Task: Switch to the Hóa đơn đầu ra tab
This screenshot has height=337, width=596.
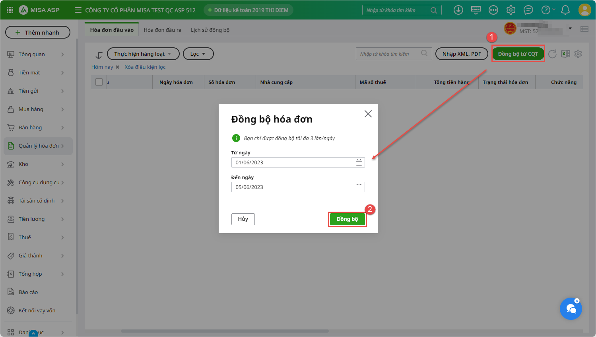Action: pyautogui.click(x=162, y=30)
